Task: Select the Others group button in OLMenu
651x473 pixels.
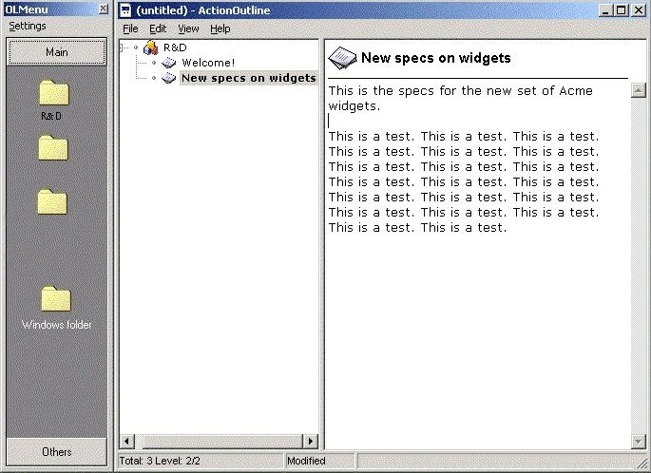Action: (56, 451)
